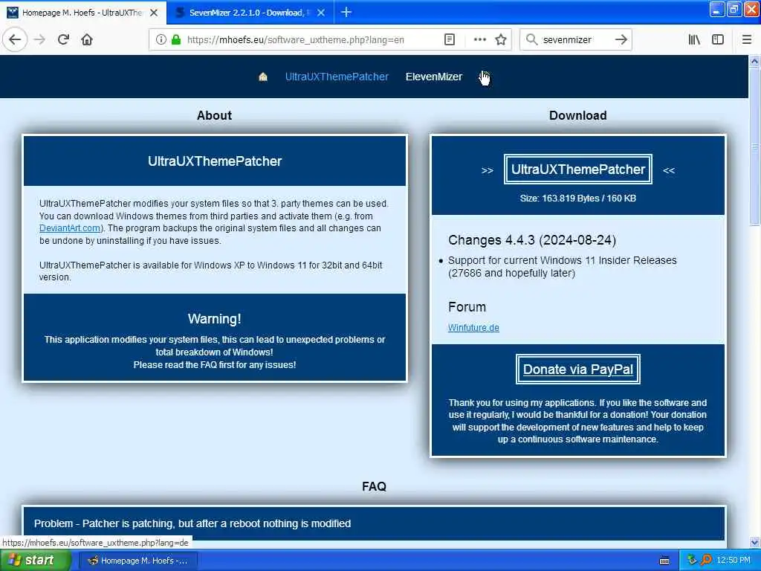Screen dimensions: 761x571
Task: Click the forward navigation arrow
Action: (40, 39)
